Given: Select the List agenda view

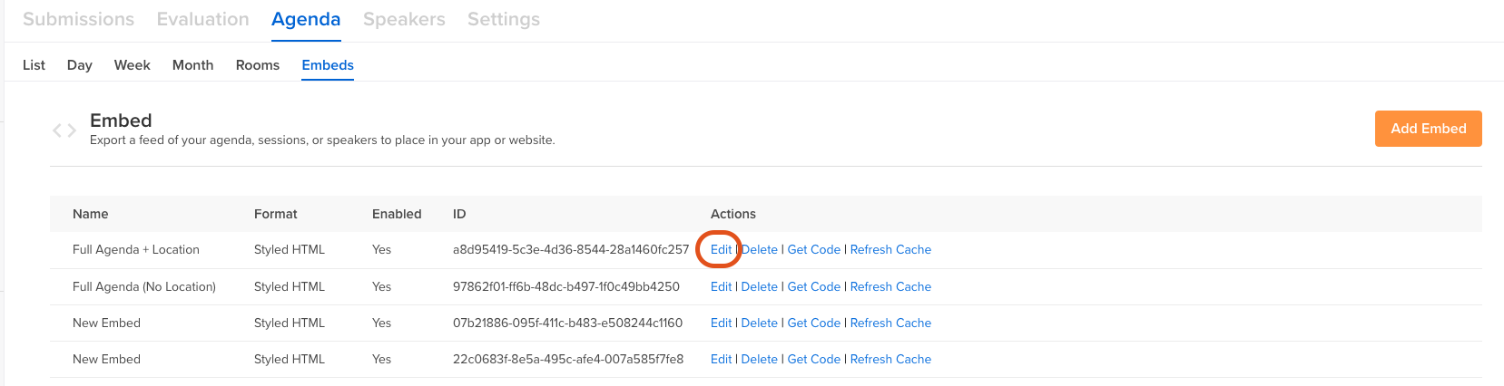Looking at the screenshot, I should [x=34, y=65].
